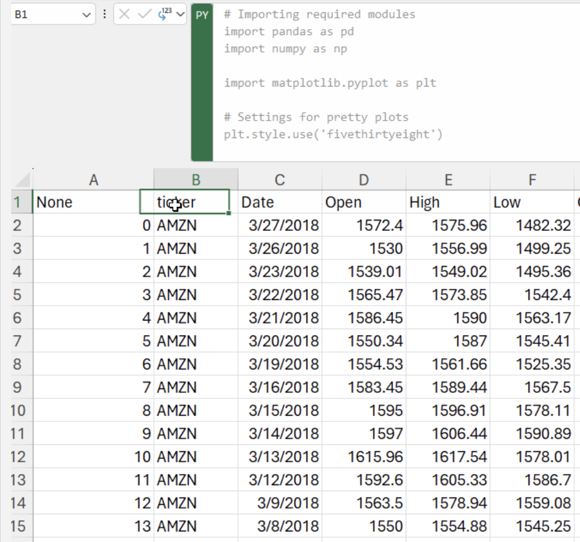Screen dimensions: 580x542
Task: Click the vertical ellipsis next to the Name Box
Action: pos(105,14)
